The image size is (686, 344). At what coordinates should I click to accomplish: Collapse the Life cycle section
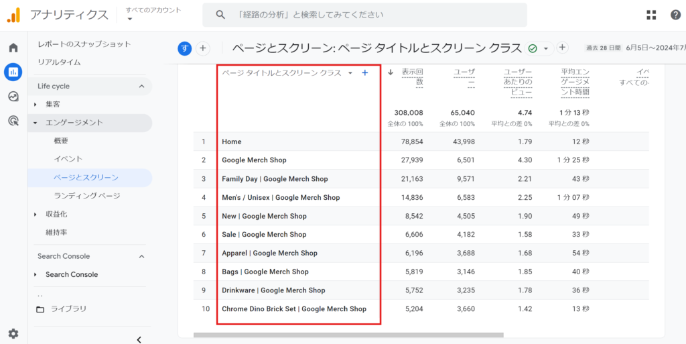141,87
